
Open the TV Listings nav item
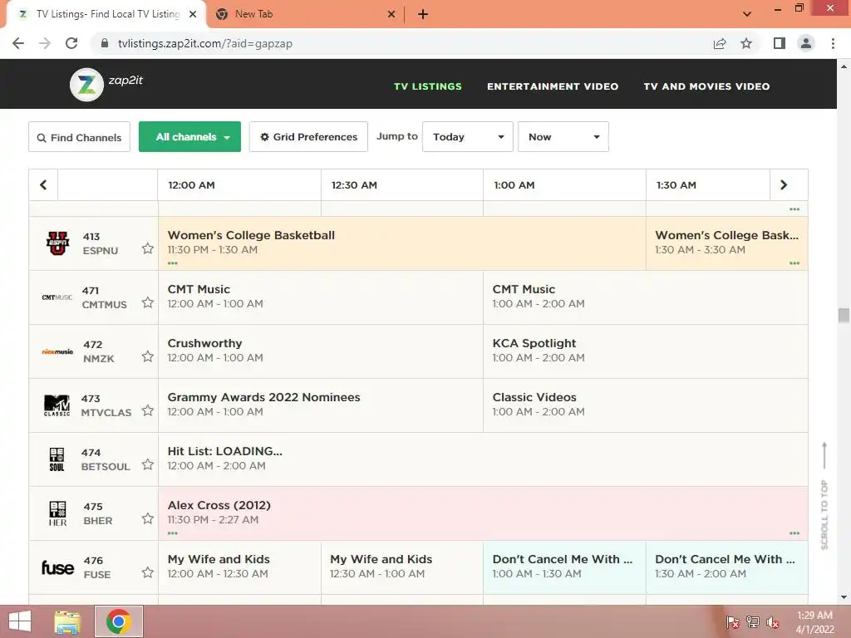pyautogui.click(x=428, y=86)
